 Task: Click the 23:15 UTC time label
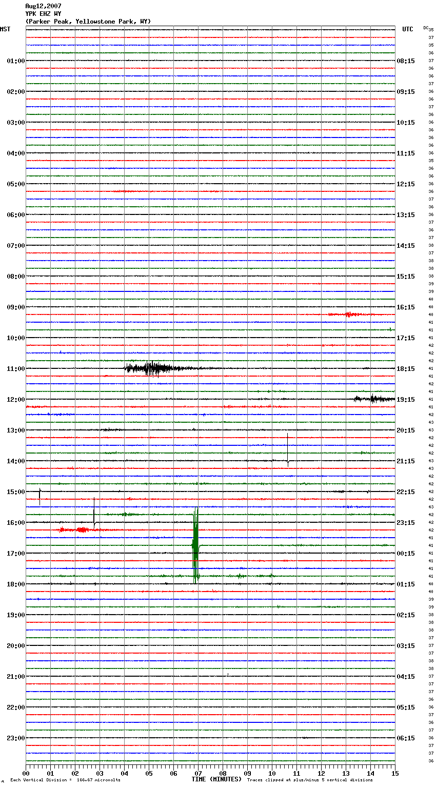(406, 523)
